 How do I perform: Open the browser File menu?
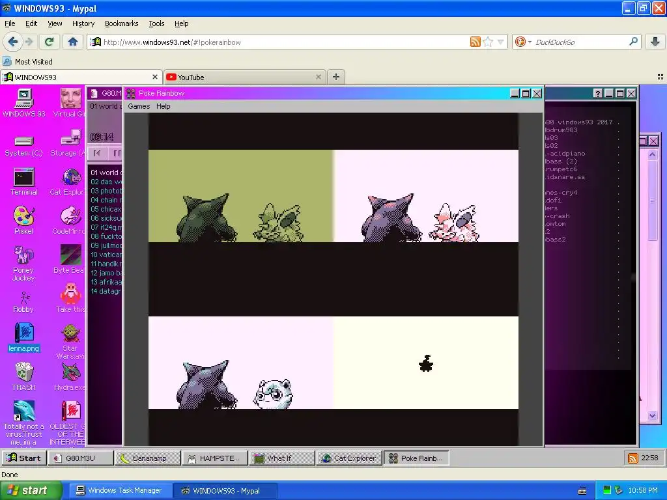[10, 23]
